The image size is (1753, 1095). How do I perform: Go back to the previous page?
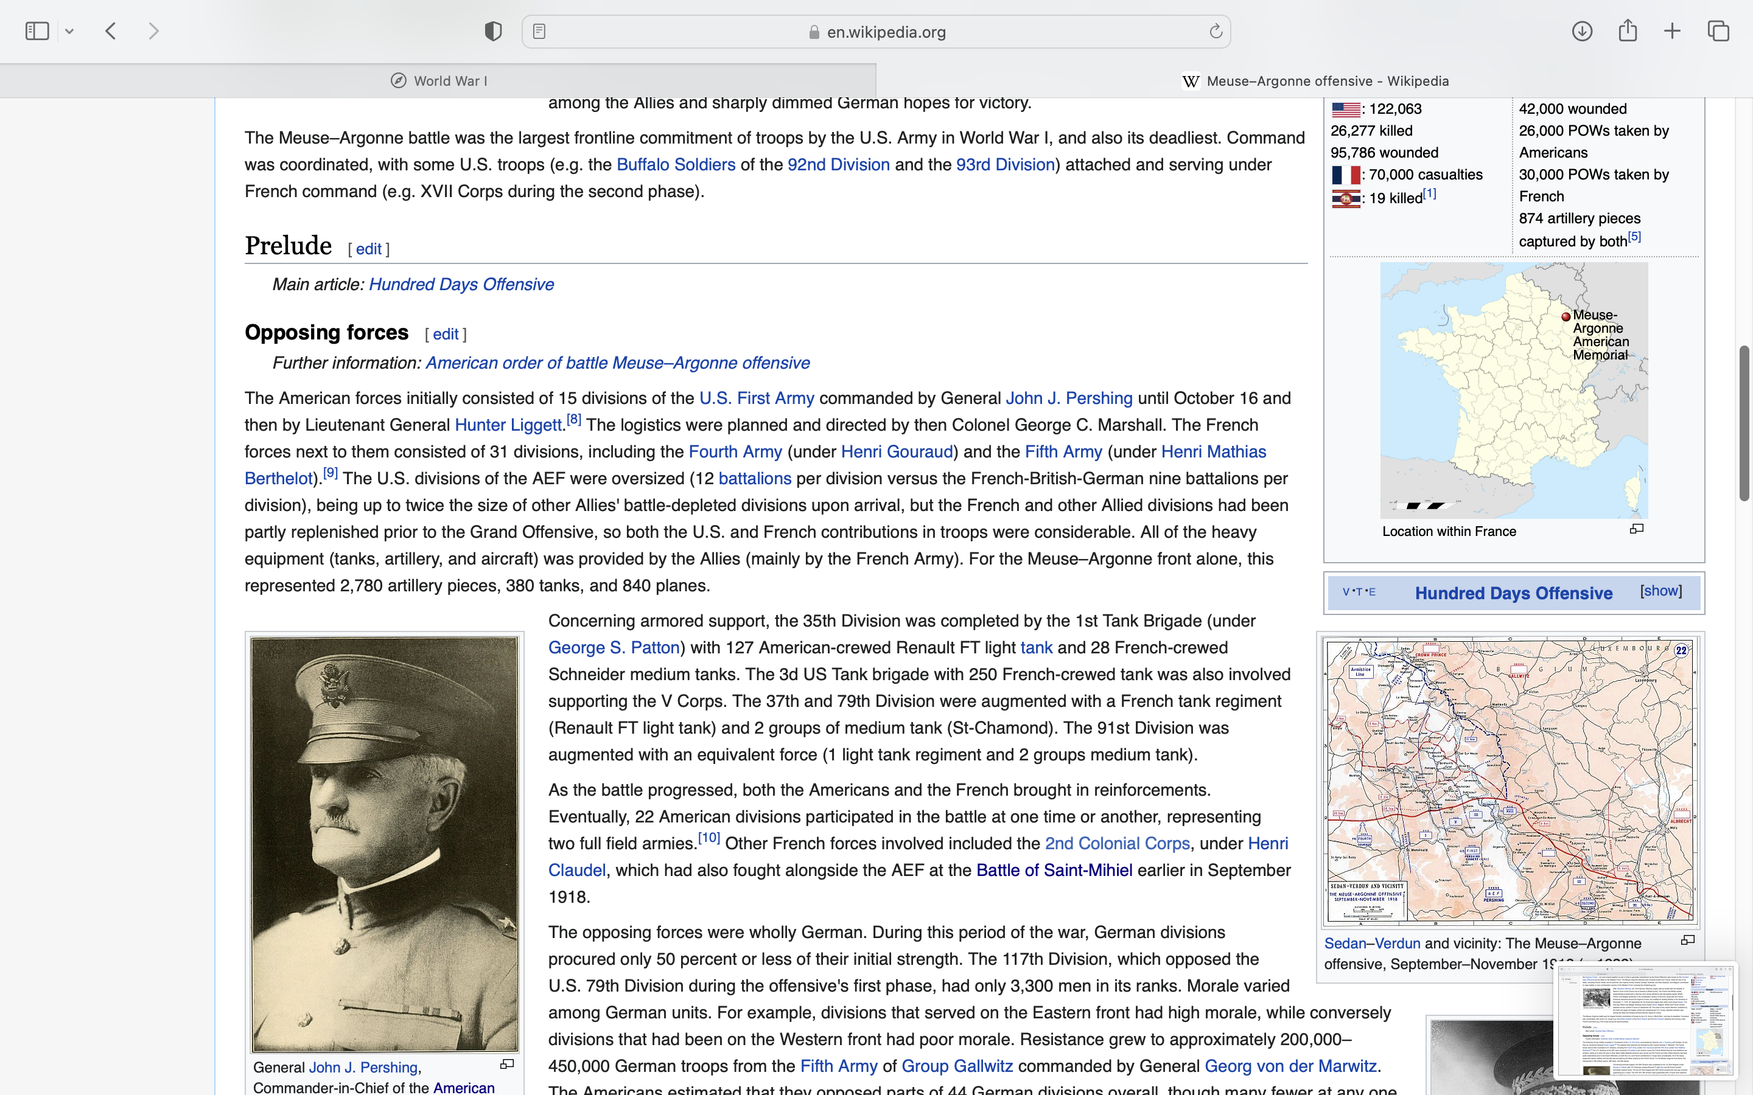111,31
